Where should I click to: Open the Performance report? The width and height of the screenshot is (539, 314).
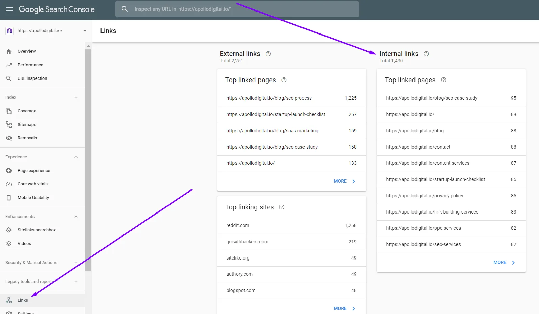pos(42,65)
